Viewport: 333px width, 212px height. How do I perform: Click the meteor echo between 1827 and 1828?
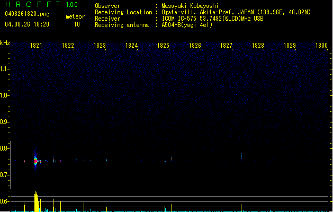[x=241, y=156]
